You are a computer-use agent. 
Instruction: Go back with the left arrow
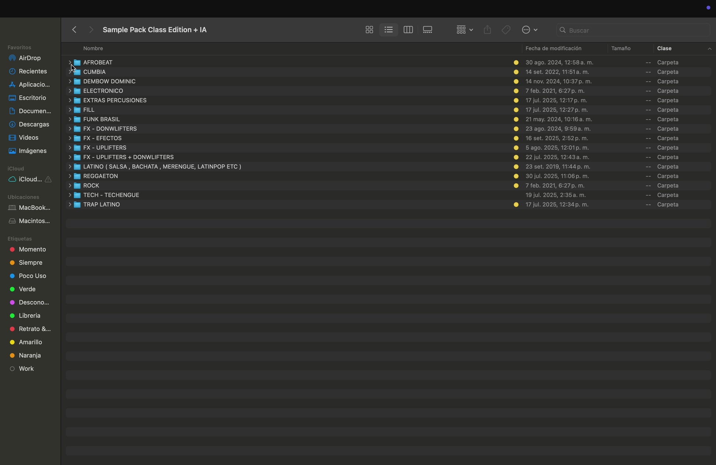[x=74, y=30]
